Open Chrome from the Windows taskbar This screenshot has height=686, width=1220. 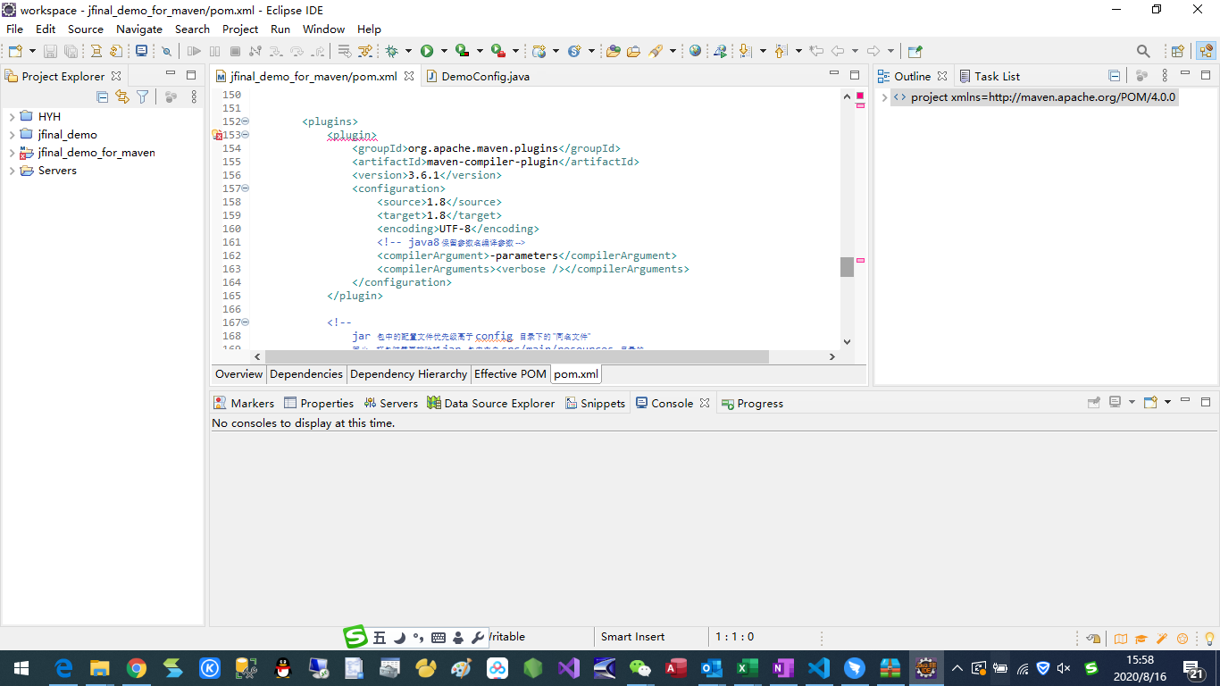click(136, 667)
